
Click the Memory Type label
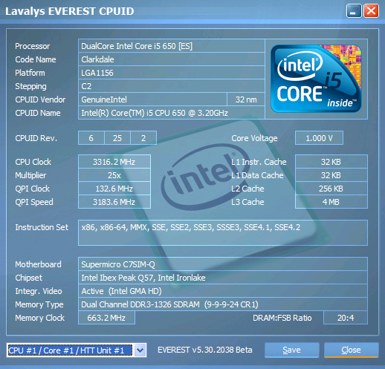(x=39, y=304)
